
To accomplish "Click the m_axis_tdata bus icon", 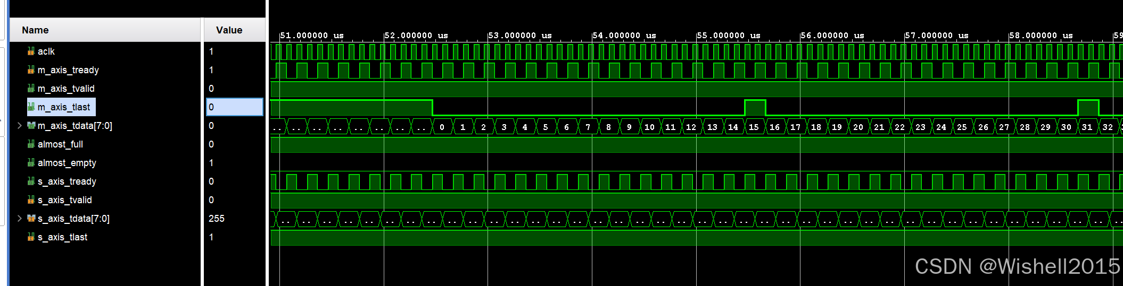I will coord(31,126).
